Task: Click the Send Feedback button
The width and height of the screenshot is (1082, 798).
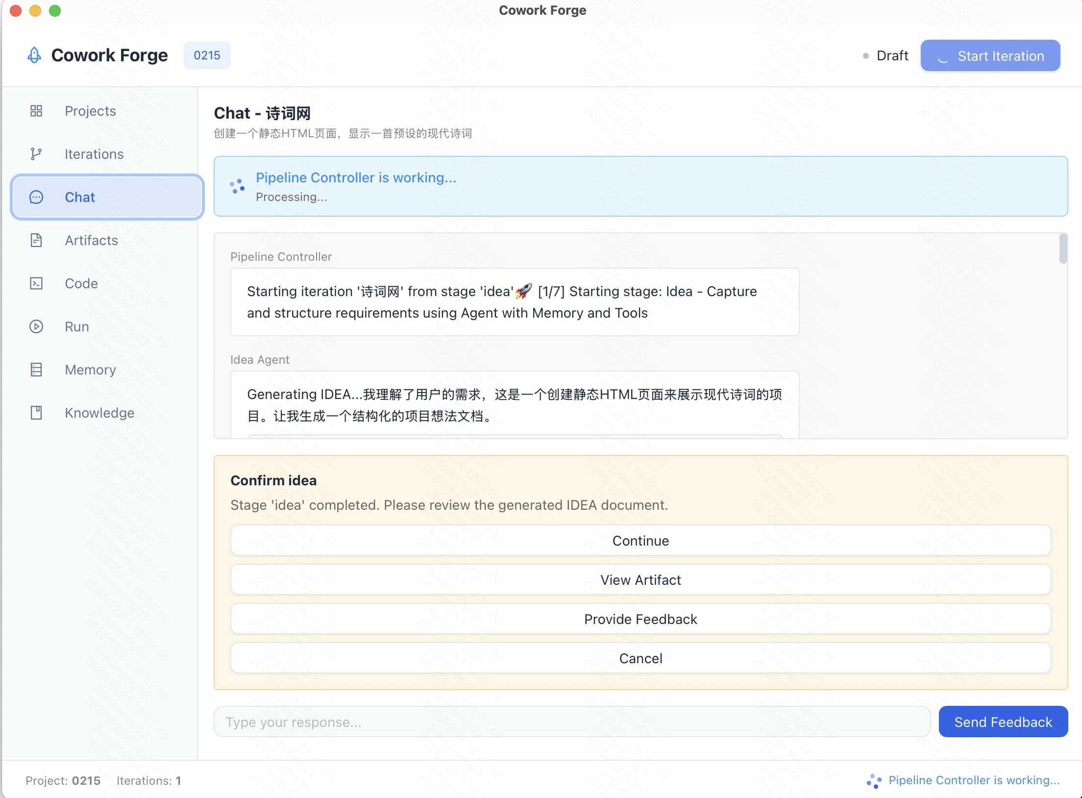Action: [x=1003, y=722]
